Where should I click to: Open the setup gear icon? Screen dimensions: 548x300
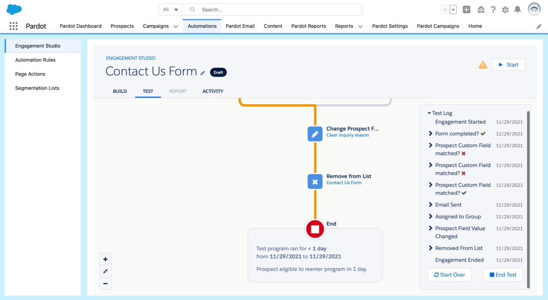point(505,9)
